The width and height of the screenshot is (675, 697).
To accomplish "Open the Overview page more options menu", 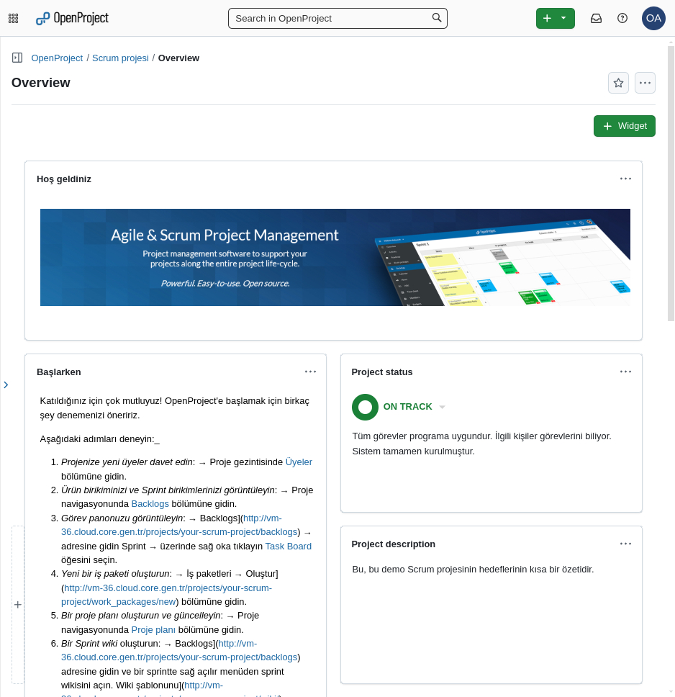I will (645, 82).
